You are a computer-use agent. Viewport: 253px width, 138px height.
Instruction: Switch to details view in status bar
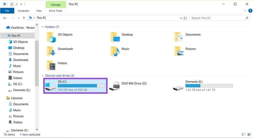point(243,135)
